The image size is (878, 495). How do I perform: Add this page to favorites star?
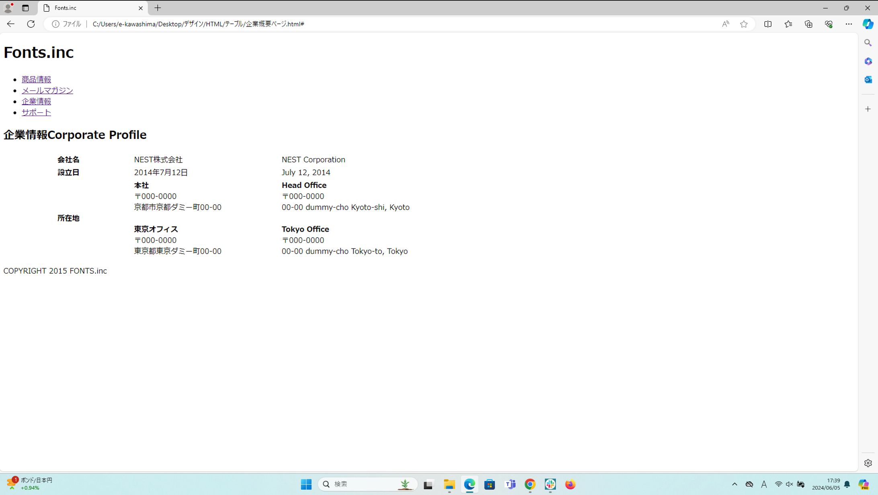coord(744,24)
